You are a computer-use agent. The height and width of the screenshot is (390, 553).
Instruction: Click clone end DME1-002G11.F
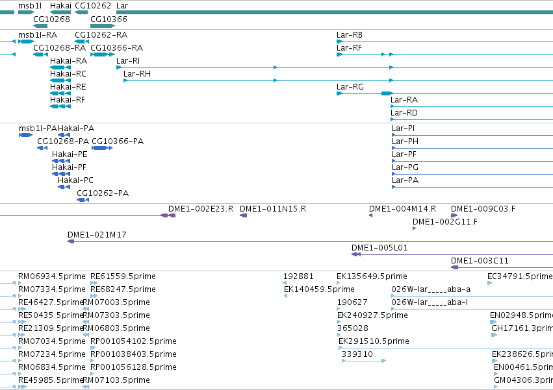(445, 223)
